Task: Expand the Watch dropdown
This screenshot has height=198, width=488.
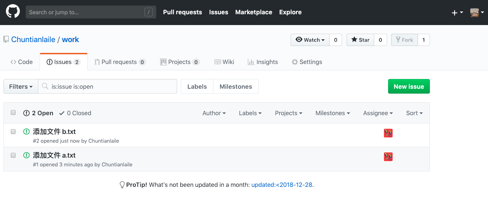Action: point(310,40)
